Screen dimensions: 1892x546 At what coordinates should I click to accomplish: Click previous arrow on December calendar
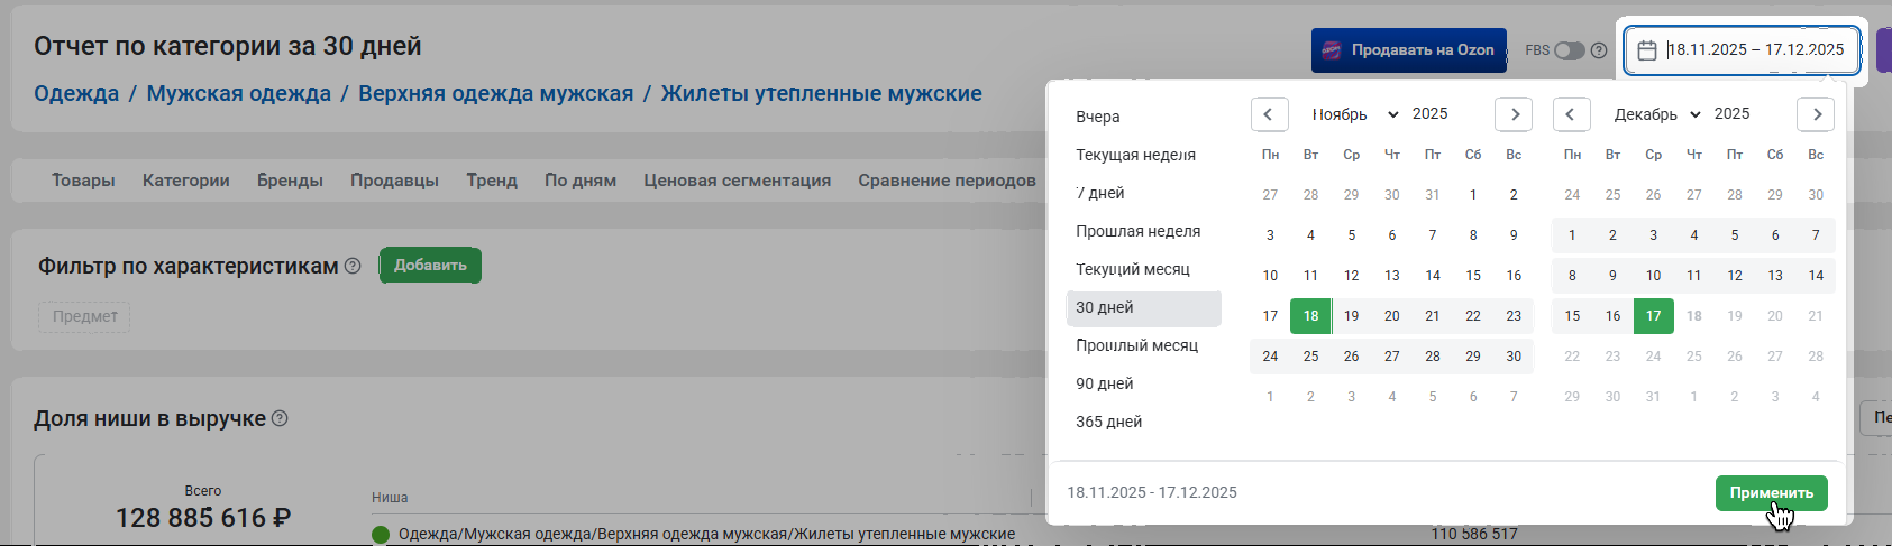[x=1571, y=114]
